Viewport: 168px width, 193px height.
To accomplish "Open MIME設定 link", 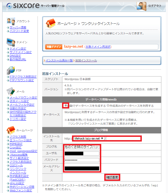I will pos(16,144).
